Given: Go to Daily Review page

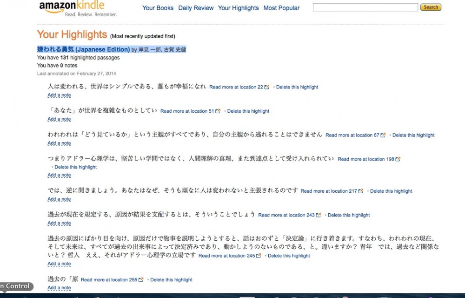Looking at the screenshot, I should [196, 8].
